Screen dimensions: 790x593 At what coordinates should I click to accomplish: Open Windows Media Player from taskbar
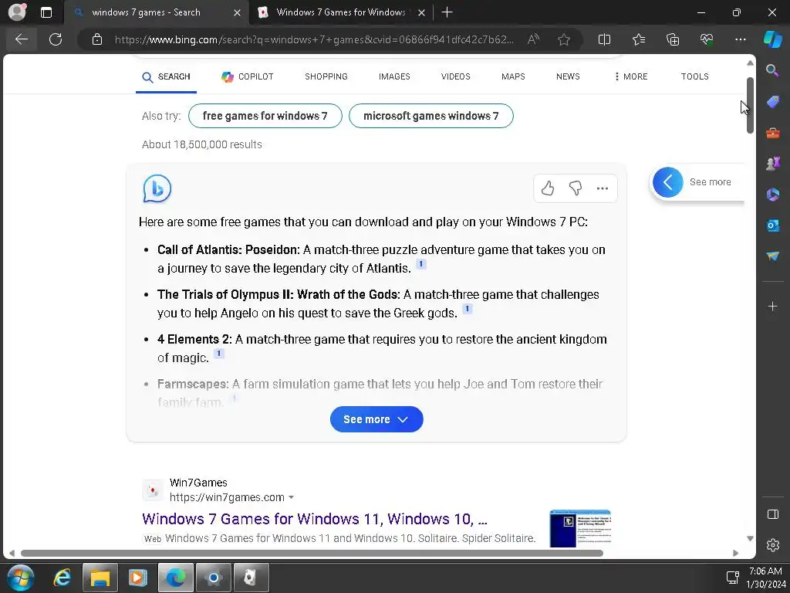137,578
